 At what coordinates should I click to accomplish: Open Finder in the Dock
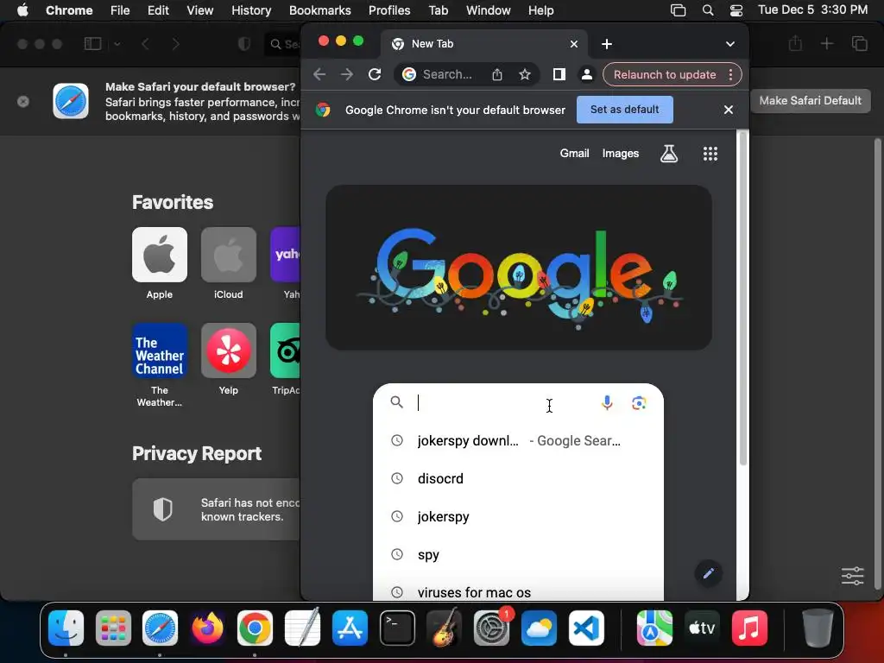(x=66, y=628)
